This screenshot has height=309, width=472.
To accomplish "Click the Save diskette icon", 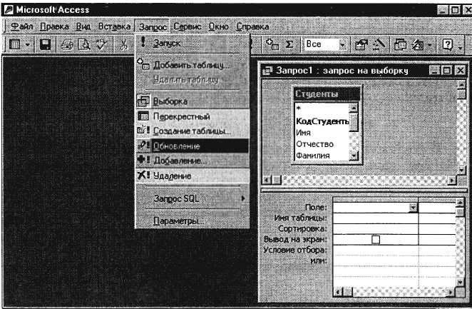I will coord(45,44).
